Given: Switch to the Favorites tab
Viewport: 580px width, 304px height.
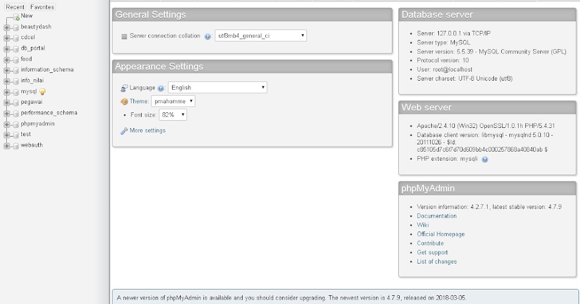Looking at the screenshot, I should coord(42,7).
